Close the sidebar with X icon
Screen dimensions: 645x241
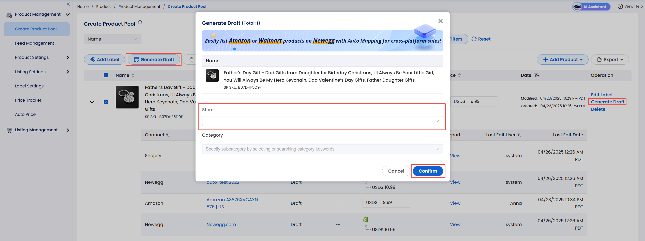coord(68,4)
